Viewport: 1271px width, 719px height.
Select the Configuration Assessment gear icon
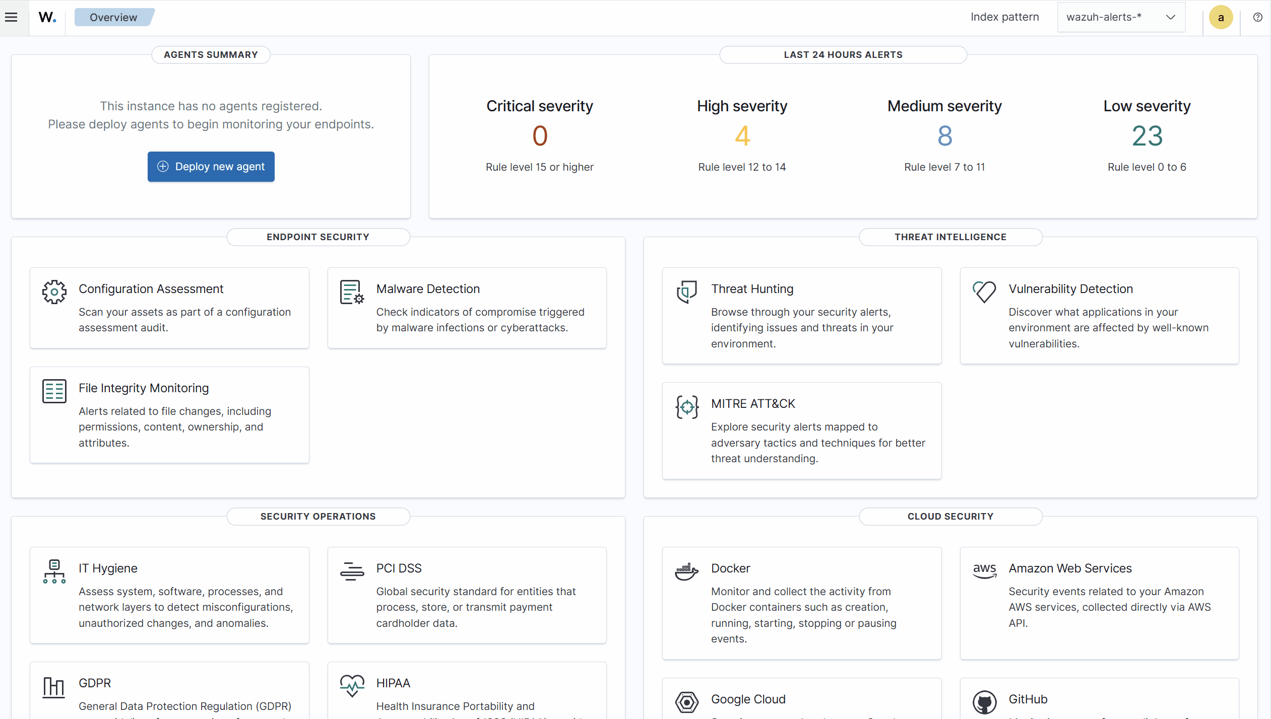click(54, 292)
